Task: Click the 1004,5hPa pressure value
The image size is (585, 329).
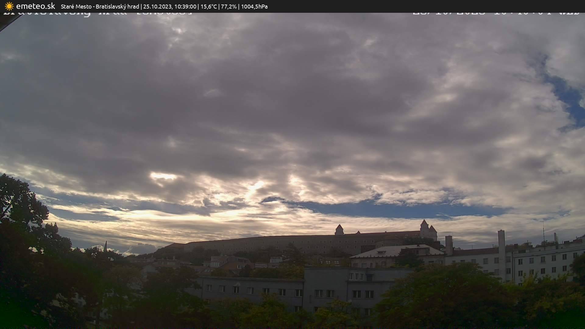Action: tap(254, 6)
